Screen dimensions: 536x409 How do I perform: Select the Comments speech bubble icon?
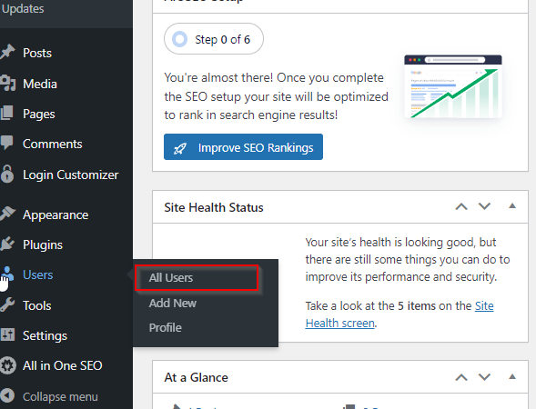[7, 143]
